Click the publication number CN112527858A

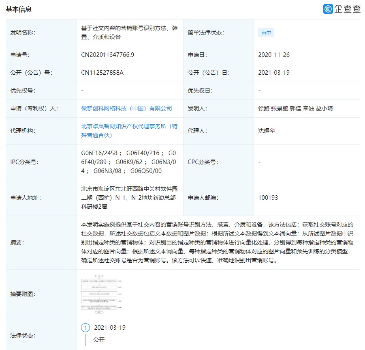click(102, 73)
